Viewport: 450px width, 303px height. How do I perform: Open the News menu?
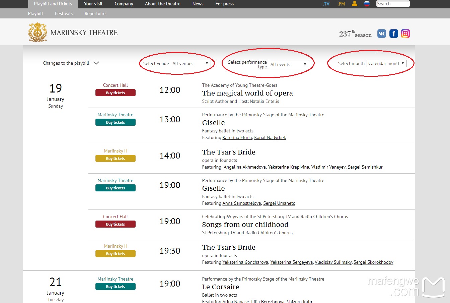tap(198, 4)
